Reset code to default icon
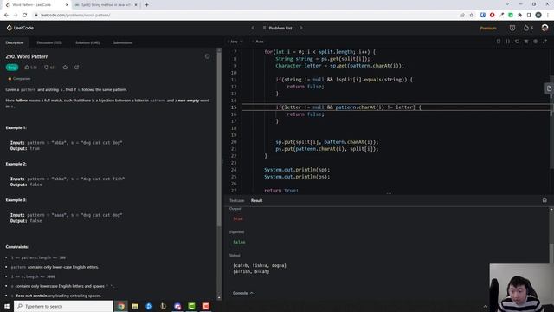Image resolution: width=554 pixels, height=312 pixels. pyautogui.click(x=517, y=42)
